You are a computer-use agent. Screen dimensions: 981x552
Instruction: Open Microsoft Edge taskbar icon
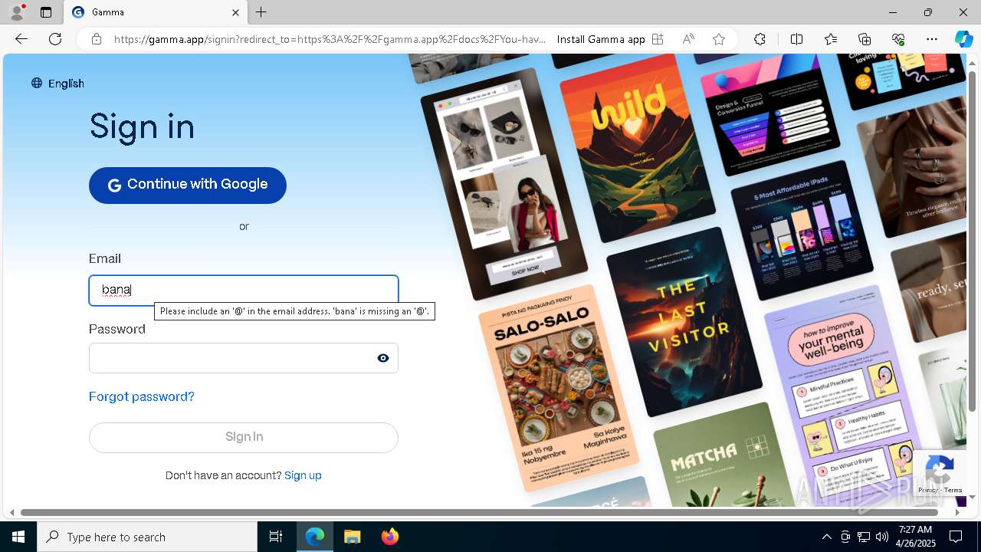coord(315,537)
